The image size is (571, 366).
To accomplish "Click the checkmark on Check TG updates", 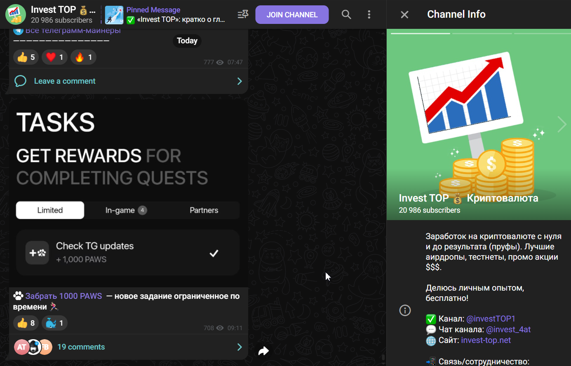I will coord(214,253).
